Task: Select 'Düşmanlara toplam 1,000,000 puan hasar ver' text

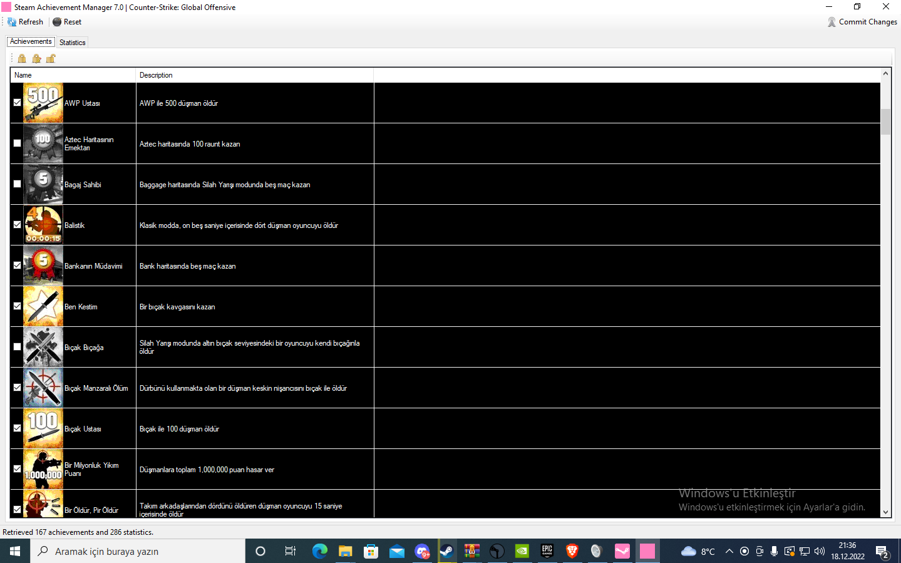Action: [207, 470]
